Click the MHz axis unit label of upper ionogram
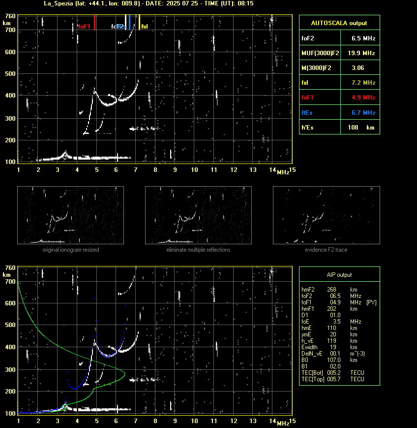The image size is (417, 428). point(283,172)
